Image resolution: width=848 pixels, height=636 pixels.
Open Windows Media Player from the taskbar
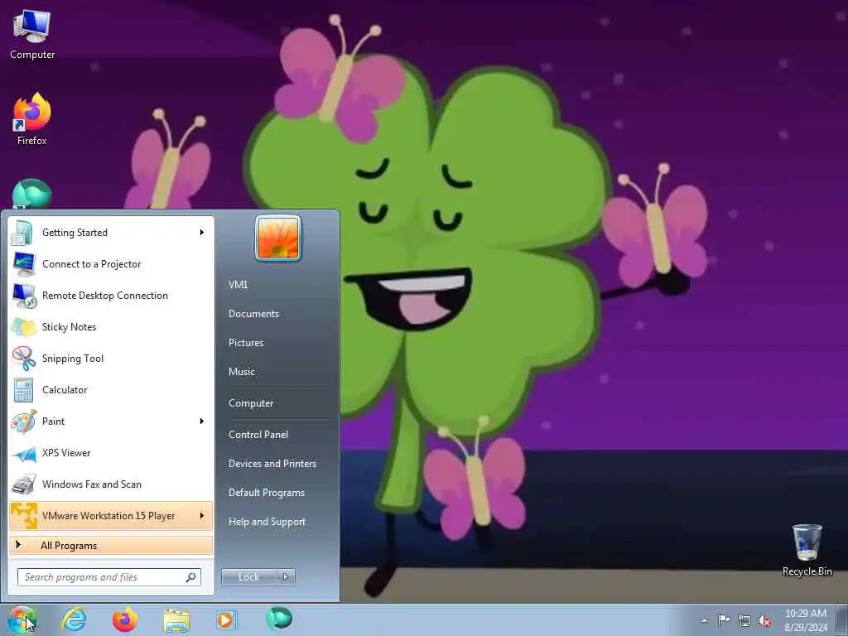(x=226, y=619)
